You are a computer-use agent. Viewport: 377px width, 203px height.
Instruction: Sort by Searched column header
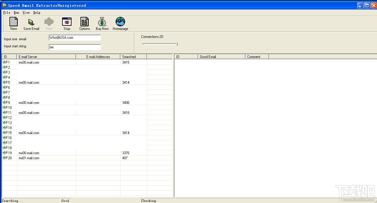point(134,57)
